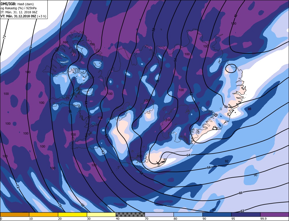Select the dark navy 95–99.9 legend swatch
Screen dimensions: 289x221
click(246, 214)
